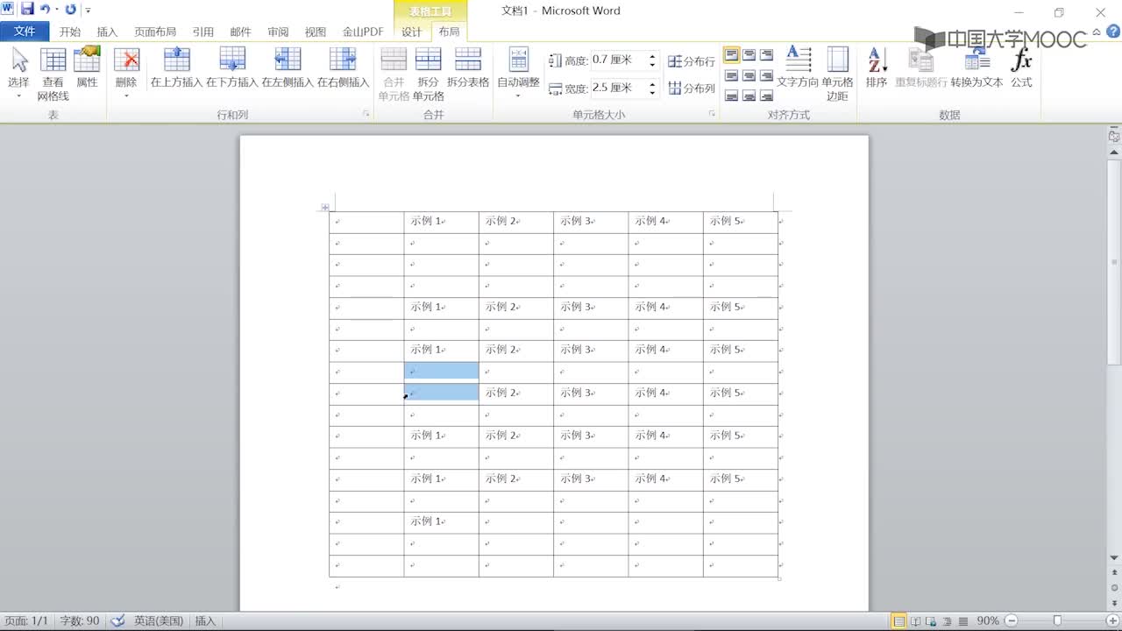Switch to the Insert (插入) tab
The height and width of the screenshot is (631, 1122).
click(x=107, y=32)
